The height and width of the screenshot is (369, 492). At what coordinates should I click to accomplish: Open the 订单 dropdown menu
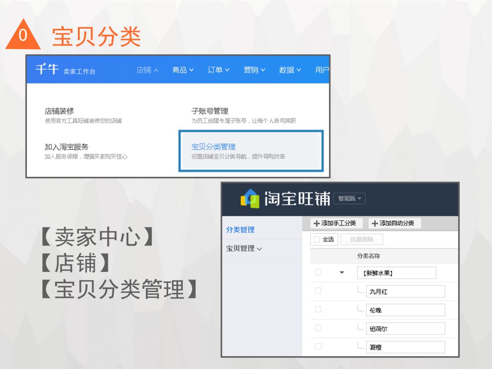click(x=218, y=70)
